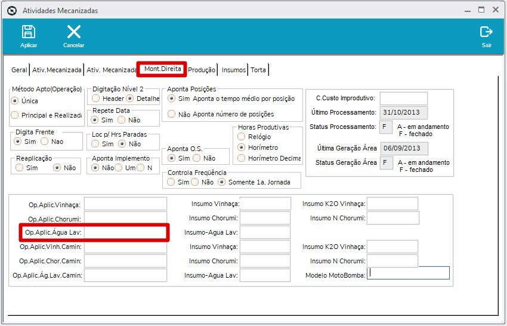Viewport: 507px width, 326px height.
Task: Click the second Insumo N Chorumi field
Action: coord(392,261)
